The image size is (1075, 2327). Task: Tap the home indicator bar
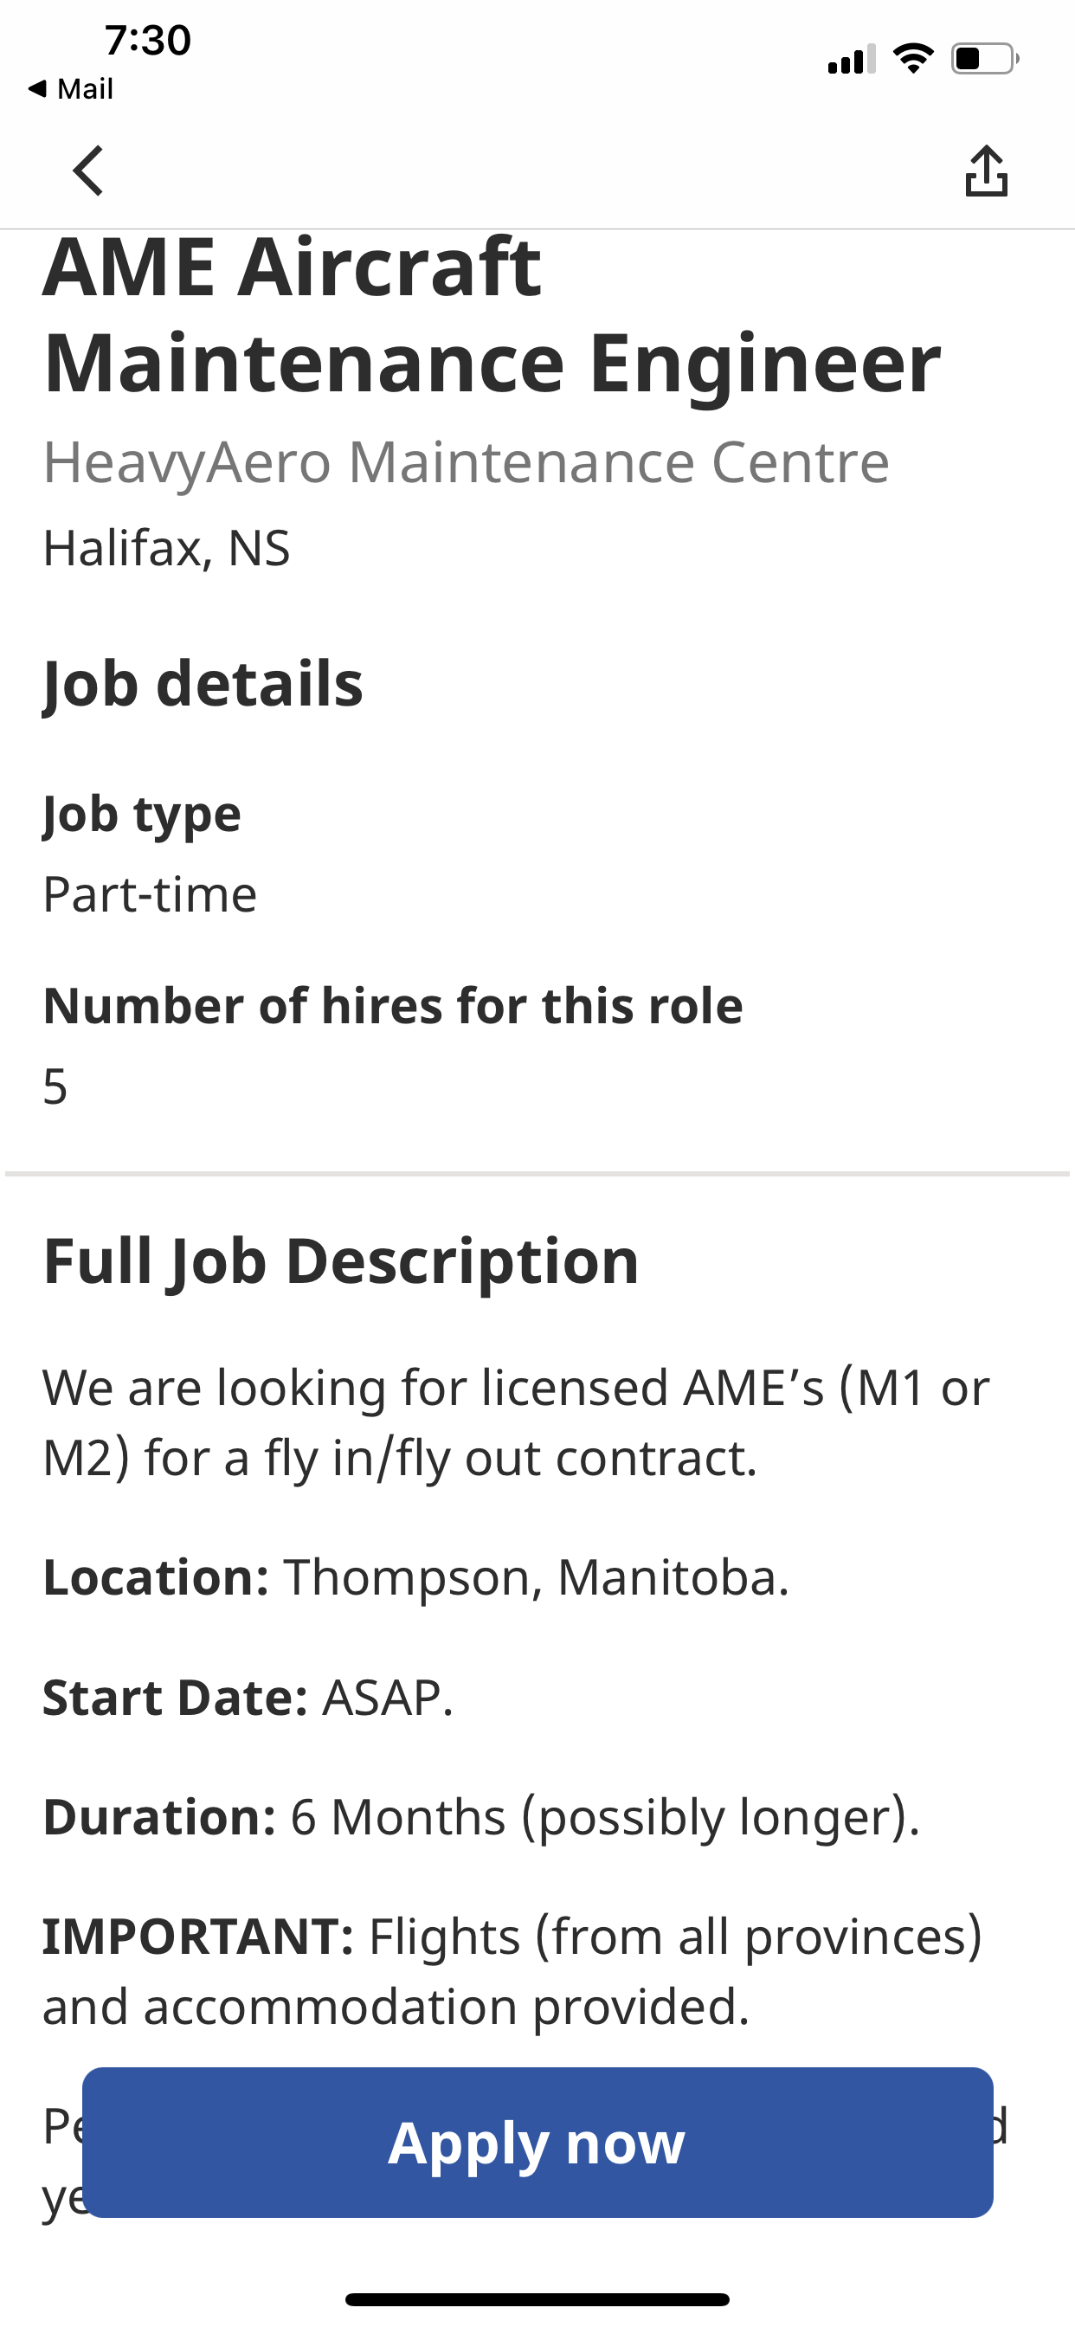pos(537,2299)
